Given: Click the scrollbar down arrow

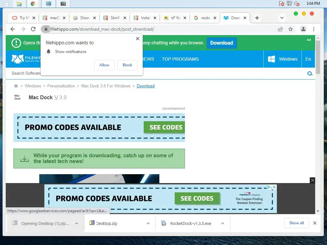Looking at the screenshot, I should pos(318,211).
